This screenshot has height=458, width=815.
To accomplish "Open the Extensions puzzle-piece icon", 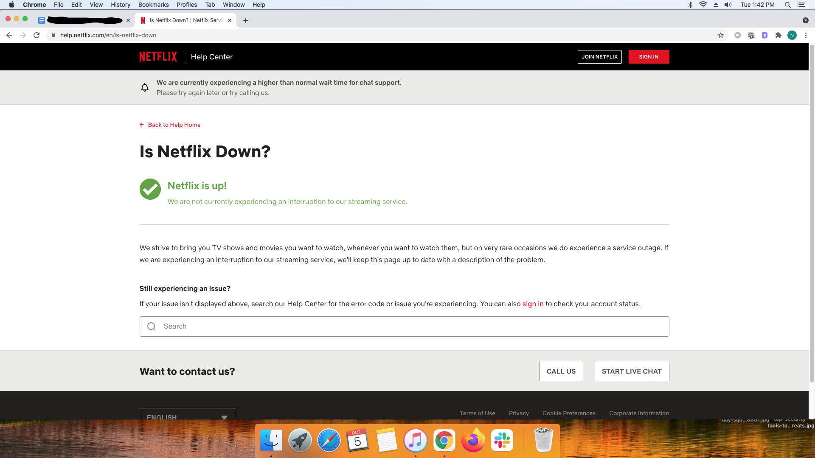I will pos(778,35).
